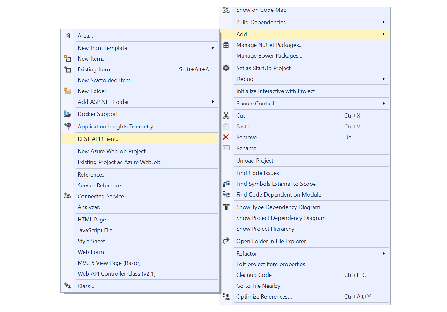Image resolution: width=447 pixels, height=312 pixels.
Task: Click Cleanup Code menu entry
Action: pos(254,275)
